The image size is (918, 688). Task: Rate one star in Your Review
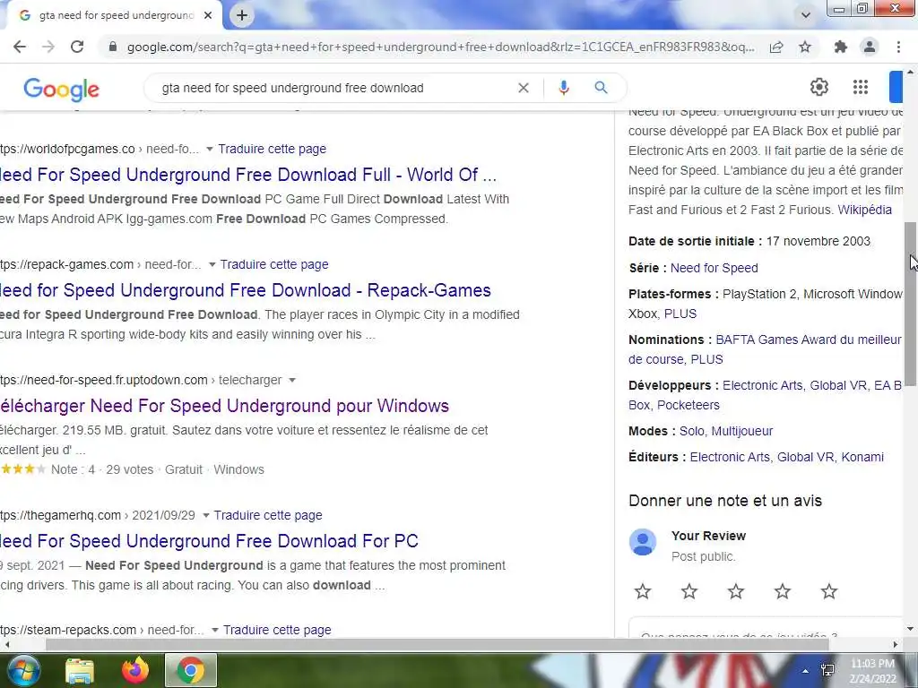[643, 591]
